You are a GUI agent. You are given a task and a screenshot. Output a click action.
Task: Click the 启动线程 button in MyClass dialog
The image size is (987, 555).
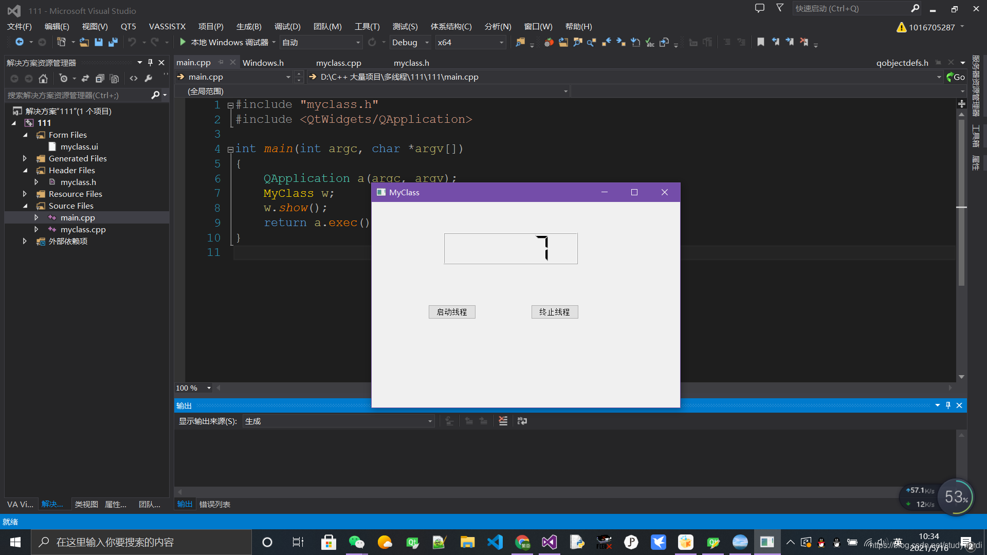pyautogui.click(x=451, y=312)
